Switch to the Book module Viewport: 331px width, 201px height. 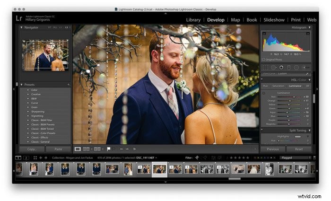[252, 20]
